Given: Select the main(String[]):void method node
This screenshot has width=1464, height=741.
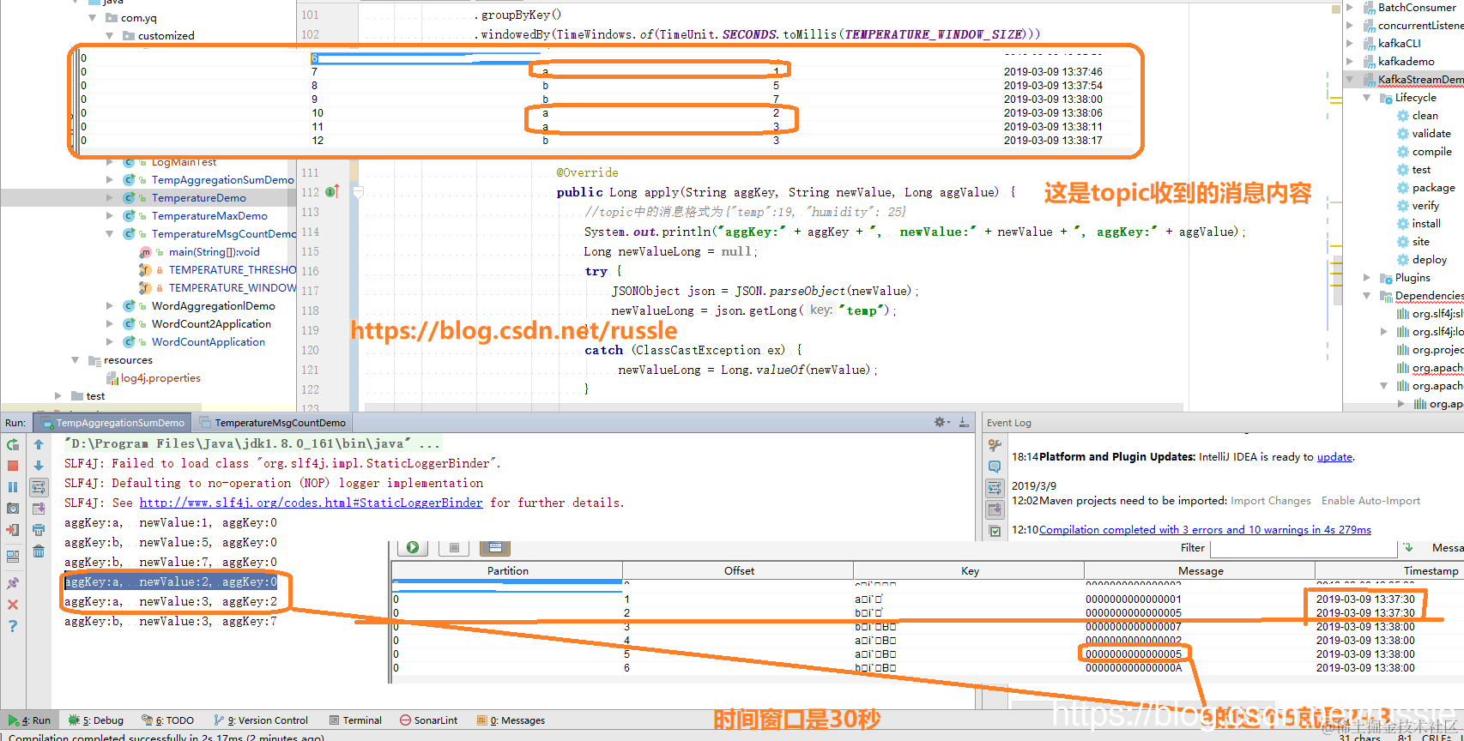Looking at the screenshot, I should pyautogui.click(x=214, y=251).
